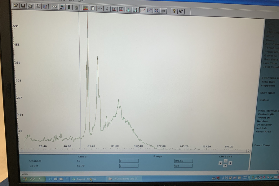
Task: Print the spectrum with the printer icon
Action: pyautogui.click(x=30, y=6)
